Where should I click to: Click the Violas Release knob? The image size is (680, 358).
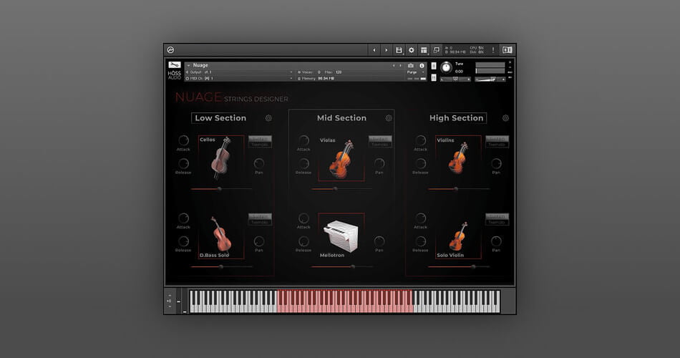(x=303, y=163)
